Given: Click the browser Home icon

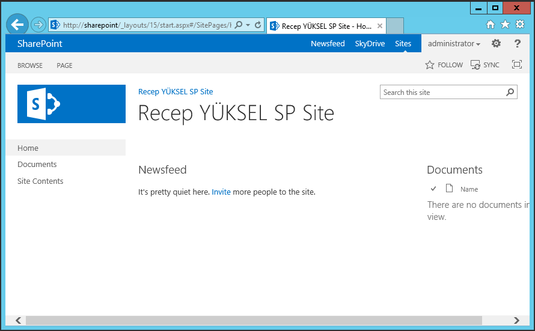Looking at the screenshot, I should [491, 25].
